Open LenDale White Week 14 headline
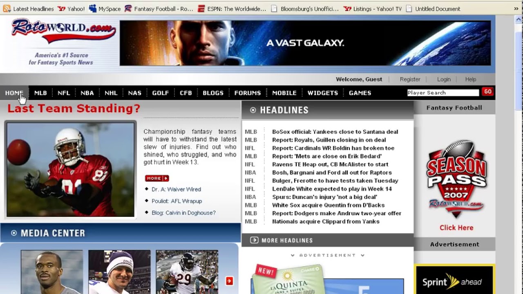This screenshot has width=523, height=294. 332,189
